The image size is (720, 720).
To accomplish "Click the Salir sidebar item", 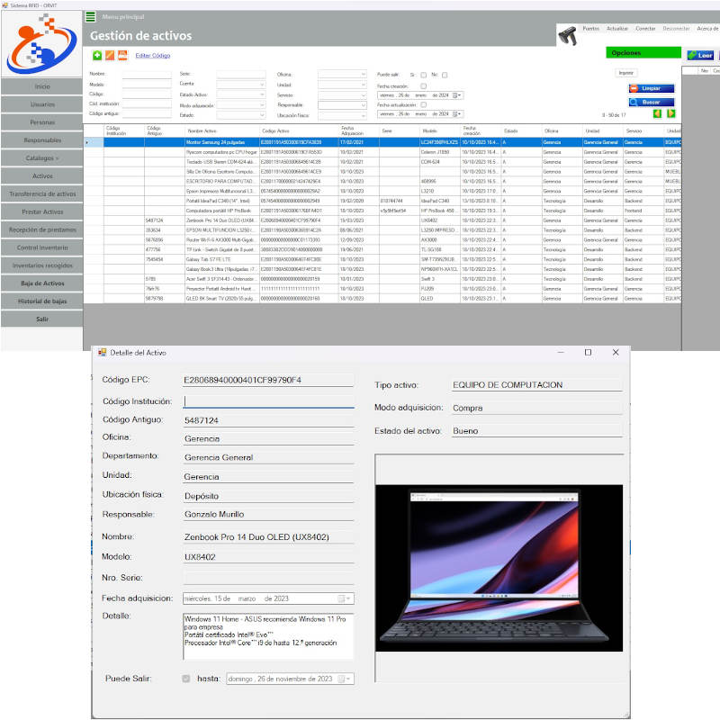I will point(42,319).
